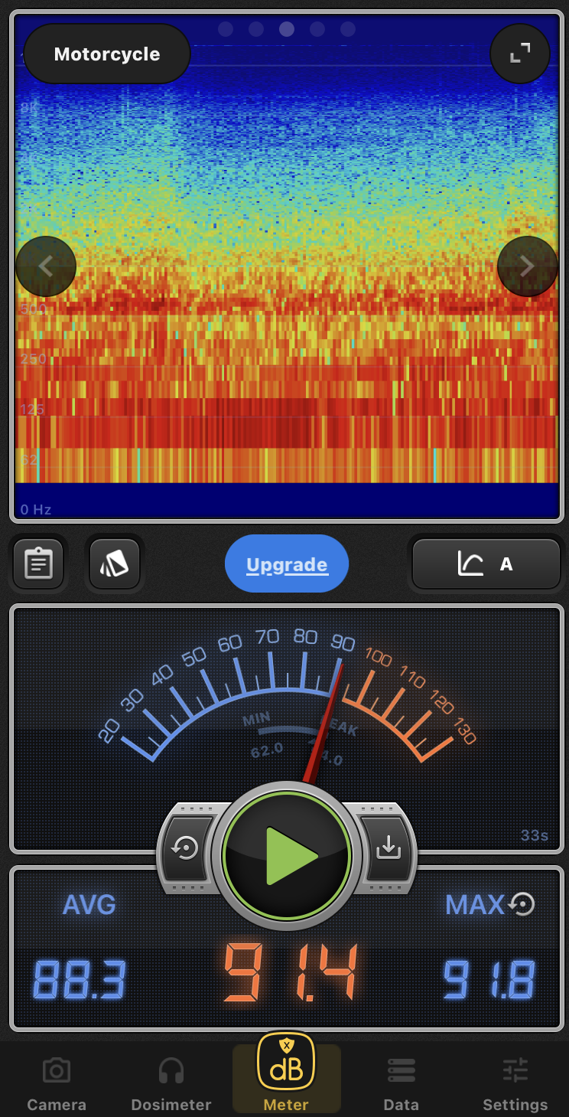
Task: Open the clipboard notes icon
Action: point(38,564)
